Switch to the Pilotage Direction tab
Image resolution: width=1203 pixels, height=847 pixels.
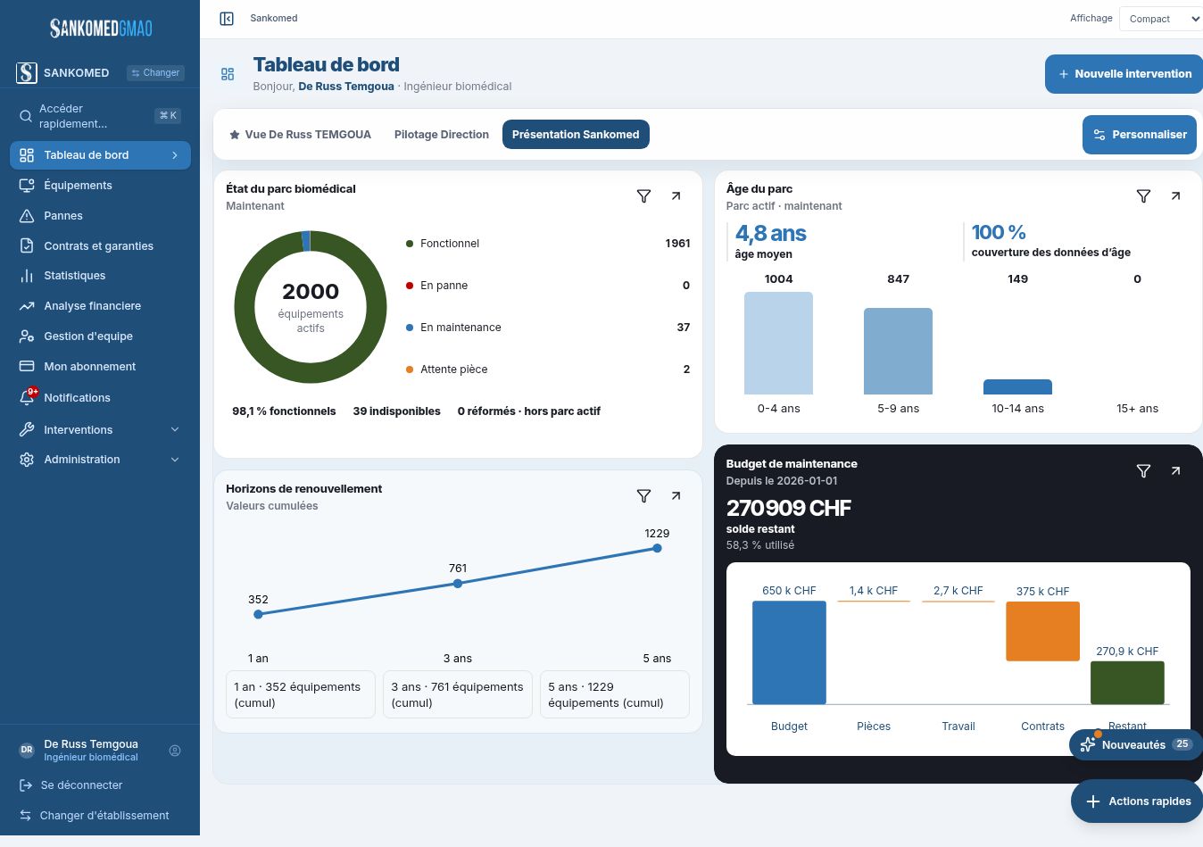point(442,135)
